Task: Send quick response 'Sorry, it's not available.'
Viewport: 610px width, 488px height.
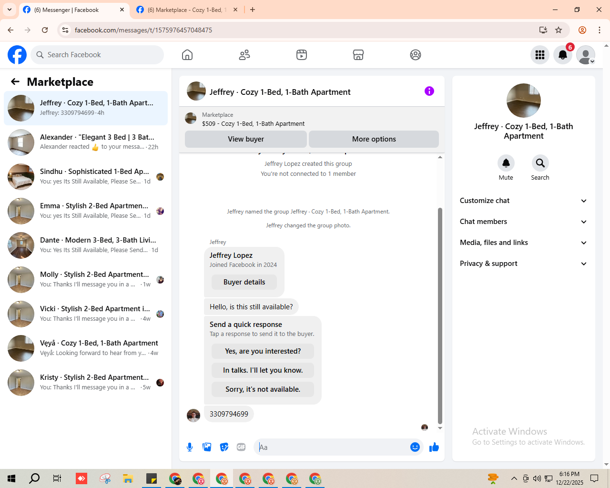Action: [x=263, y=389]
